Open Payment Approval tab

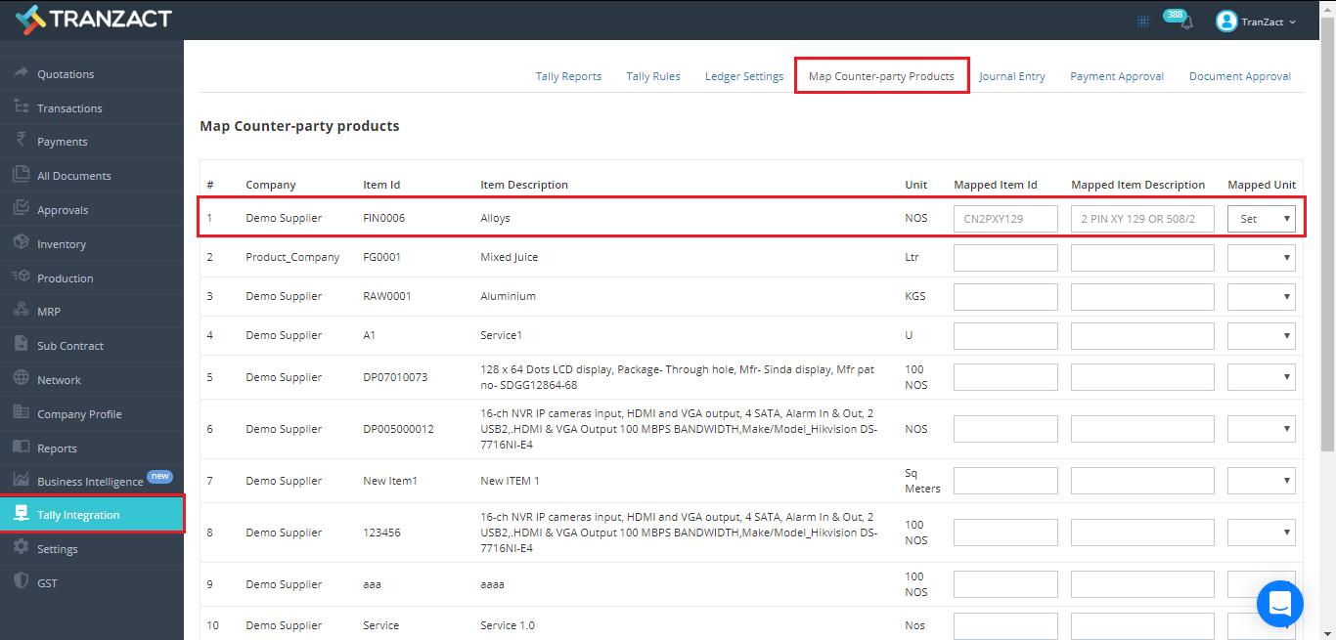[1117, 76]
